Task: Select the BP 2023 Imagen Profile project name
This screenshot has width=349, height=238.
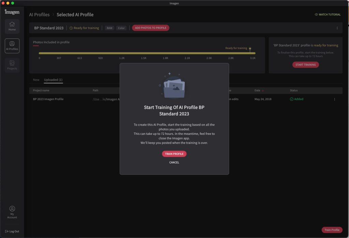Action: click(48, 99)
